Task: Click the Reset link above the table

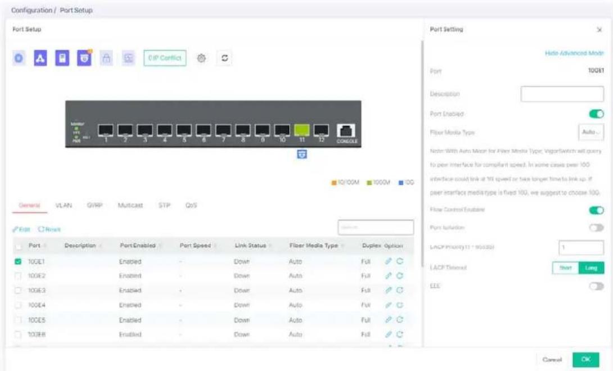Action: [49, 229]
